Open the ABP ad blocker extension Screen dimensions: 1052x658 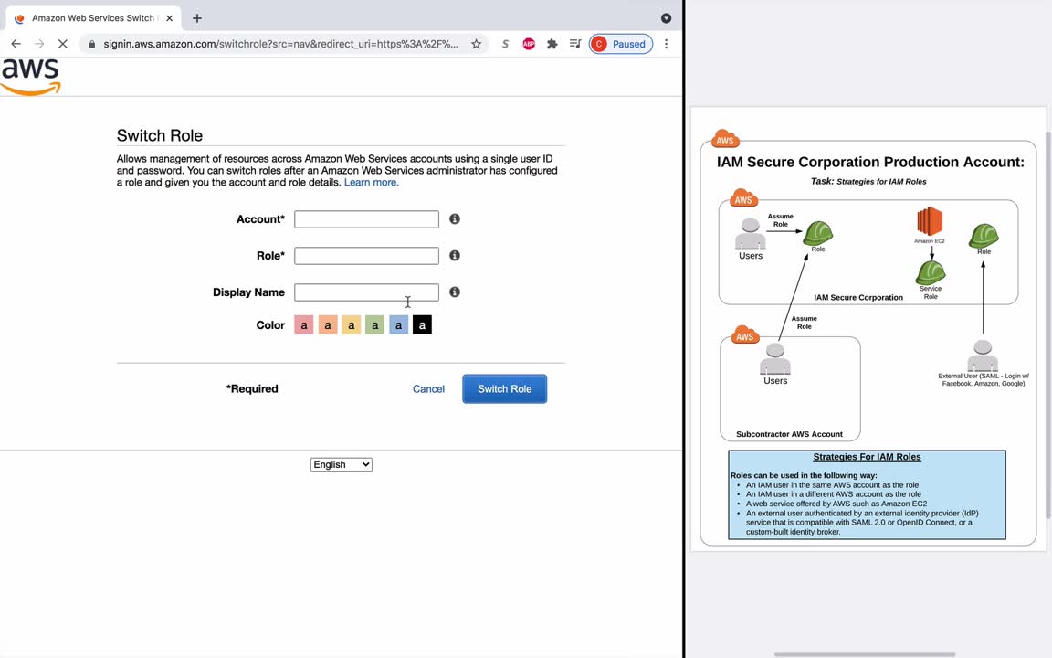pyautogui.click(x=529, y=44)
